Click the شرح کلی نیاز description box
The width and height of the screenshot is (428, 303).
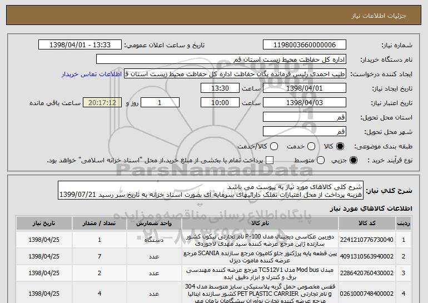point(211,190)
